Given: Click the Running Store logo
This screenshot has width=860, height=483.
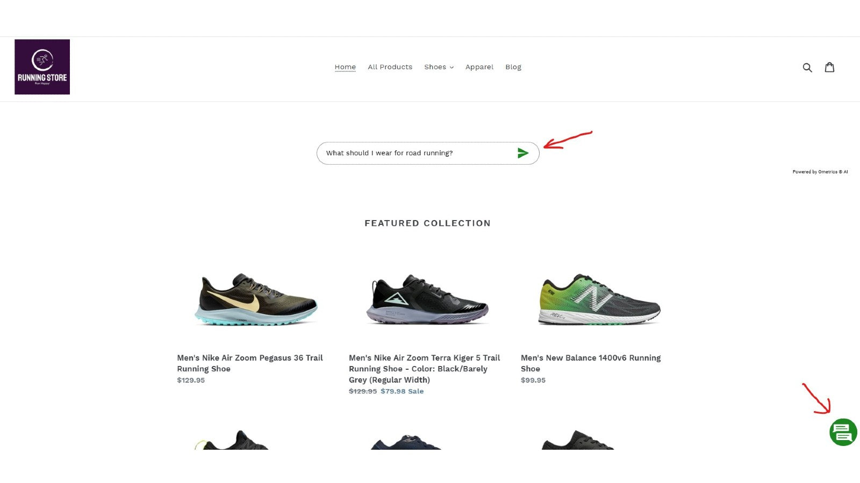Looking at the screenshot, I should click(x=42, y=67).
